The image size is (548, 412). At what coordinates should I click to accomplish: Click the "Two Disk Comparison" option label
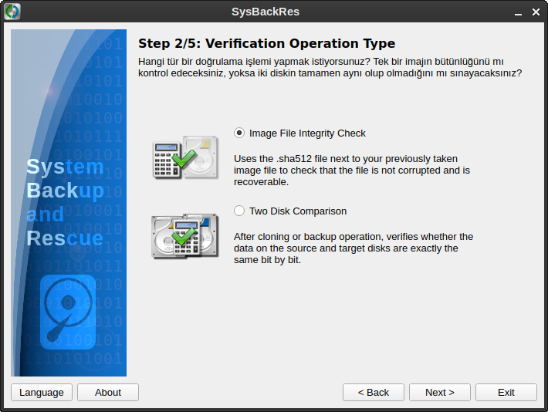click(x=297, y=211)
